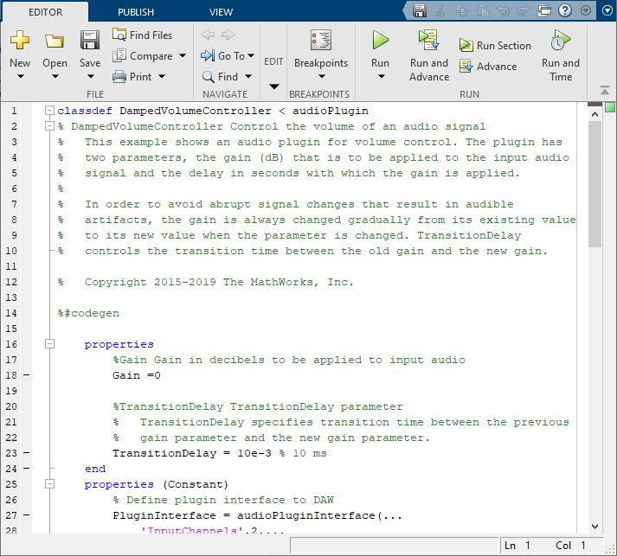Set breakpoint at line 18 dash
Image resolution: width=617 pixels, height=556 pixels.
coord(26,375)
